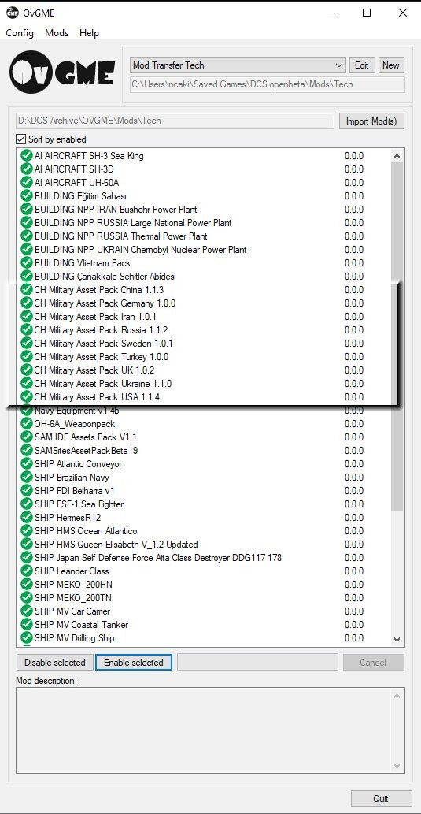Click the OvGME title bar app icon

click(x=13, y=13)
